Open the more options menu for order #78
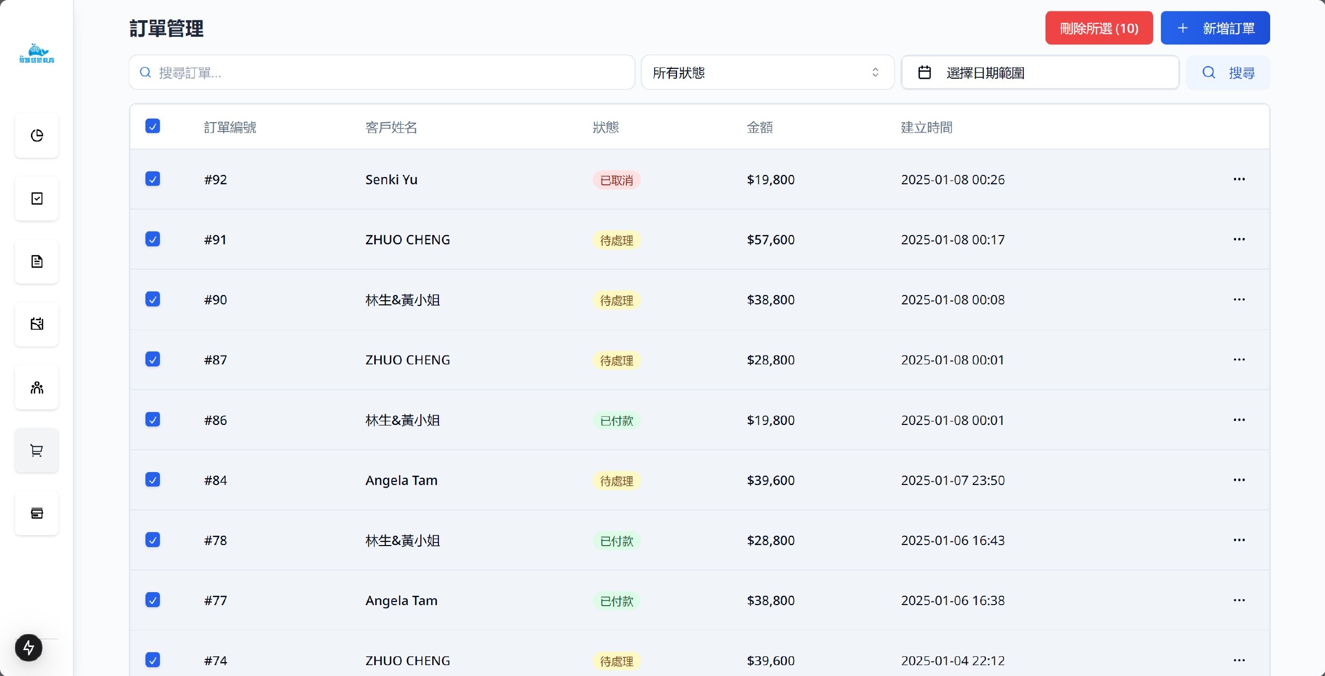The height and width of the screenshot is (676, 1325). point(1239,540)
